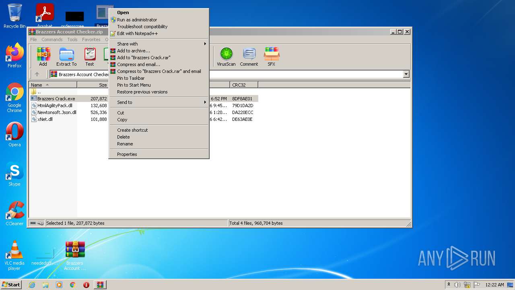
Task: Expand the Send to submenu
Action: (x=159, y=102)
